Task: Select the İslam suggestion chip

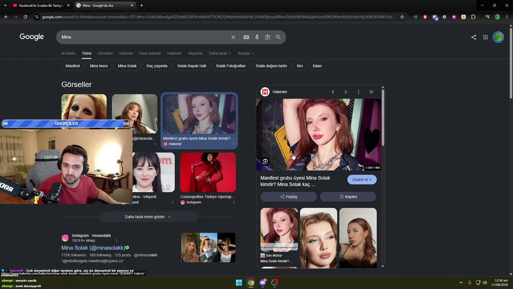Action: [x=317, y=66]
